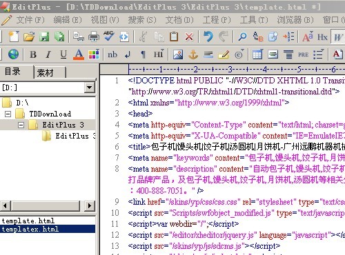The height and width of the screenshot is (255, 345).
Task: Open the 文件(F) menu
Action: [x=30, y=20]
